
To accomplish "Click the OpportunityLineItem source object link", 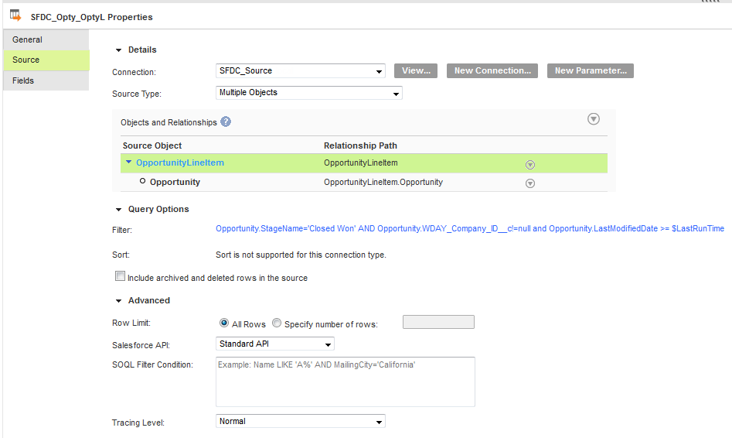I will [x=180, y=163].
